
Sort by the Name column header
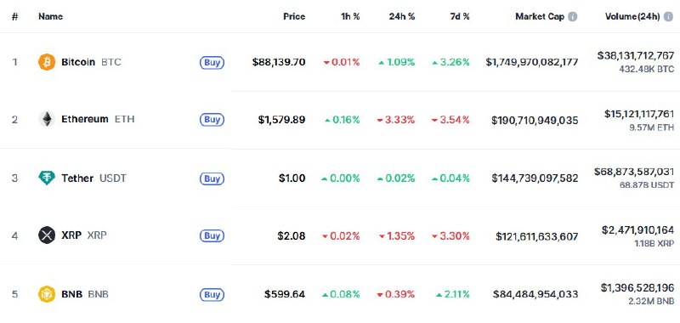50,16
